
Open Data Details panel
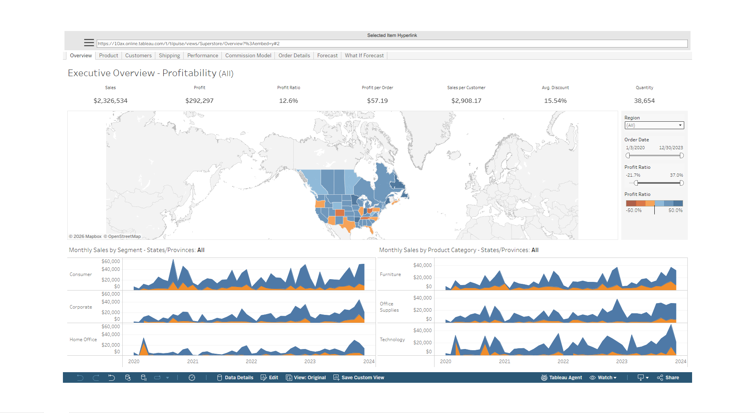[x=235, y=378]
